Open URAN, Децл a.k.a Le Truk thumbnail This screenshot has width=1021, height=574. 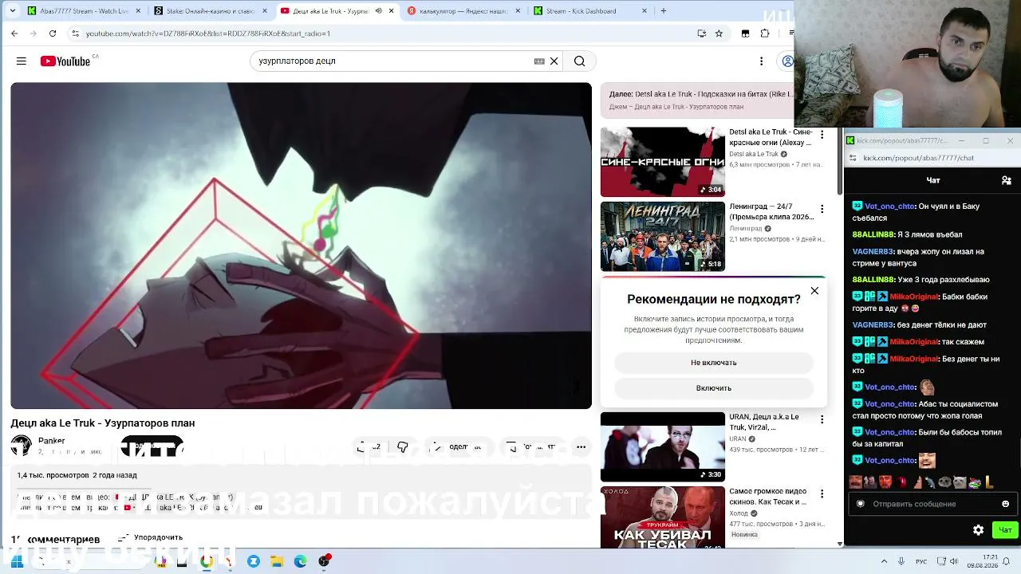pos(663,447)
